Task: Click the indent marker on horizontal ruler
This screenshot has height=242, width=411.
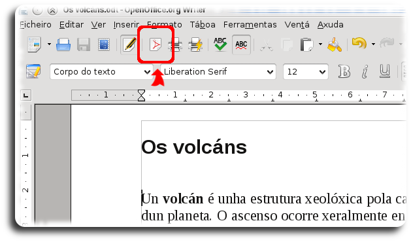Action: [141, 95]
